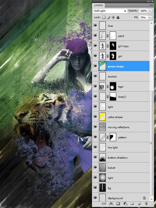The width and height of the screenshot is (156, 208).
Task: Hide the tiger layer
Action: tap(95, 86)
